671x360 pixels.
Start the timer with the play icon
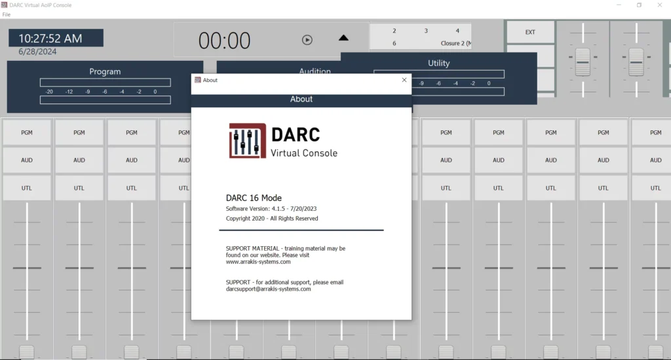307,40
